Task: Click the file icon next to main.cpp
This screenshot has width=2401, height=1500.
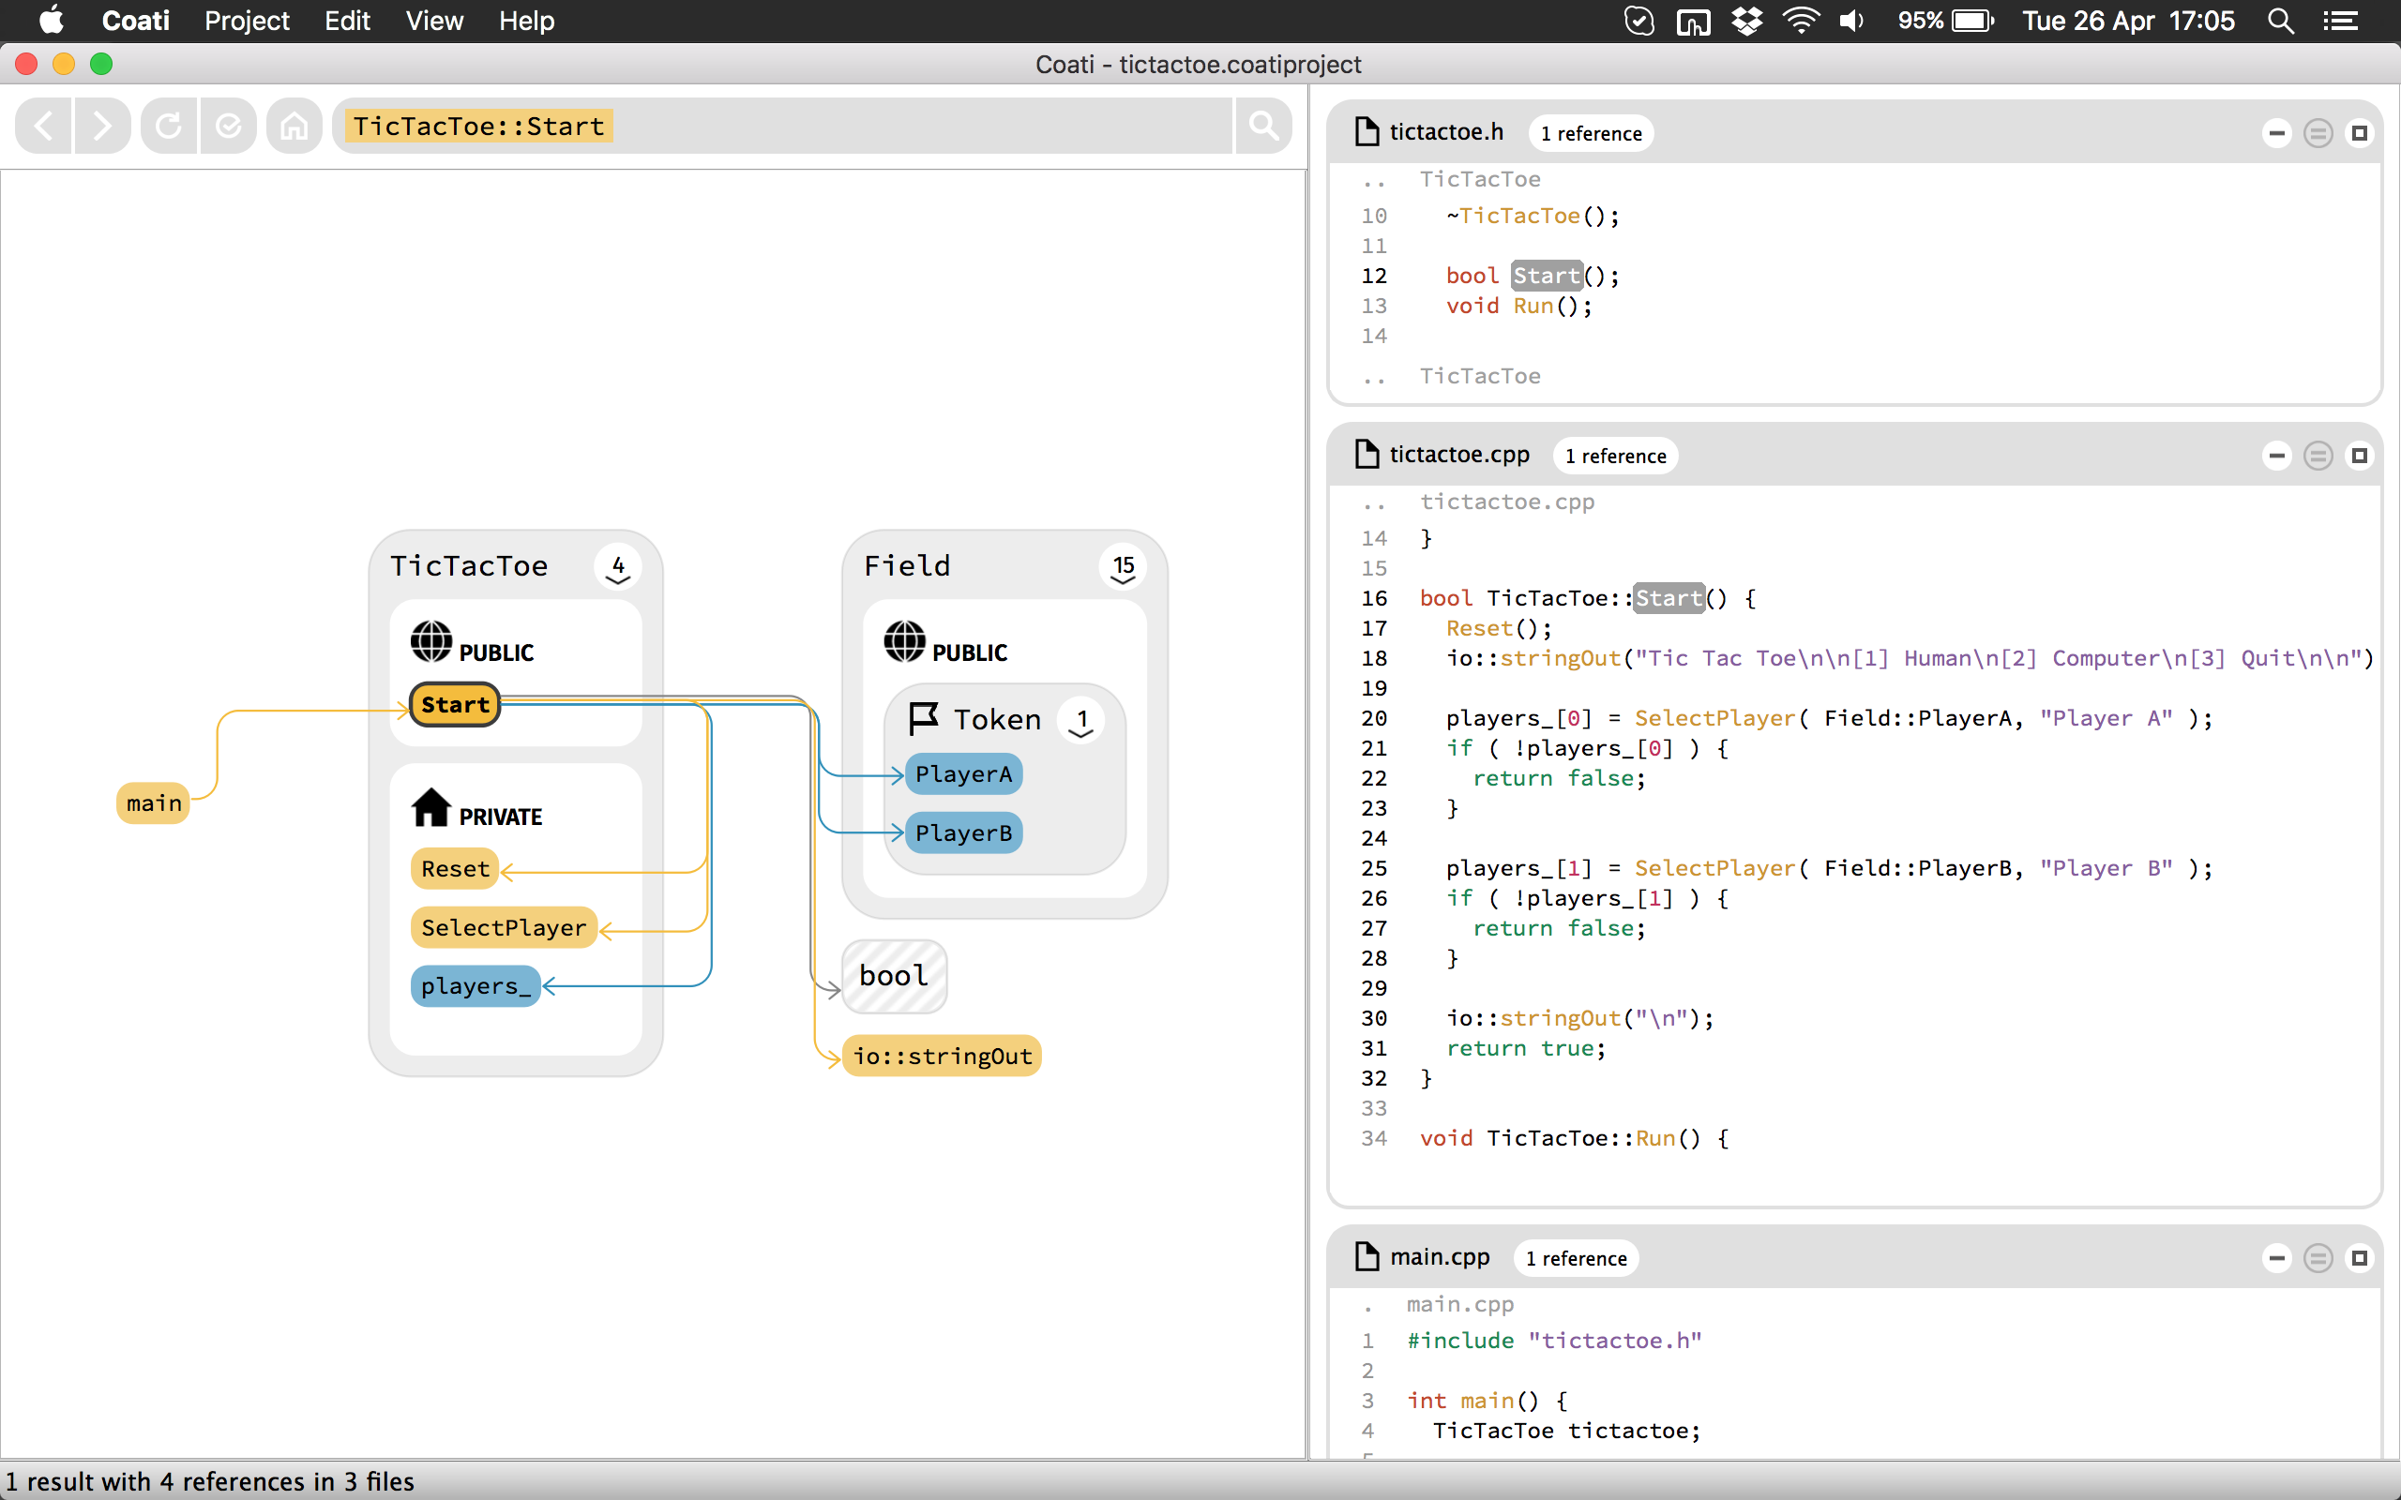Action: 1367,1257
